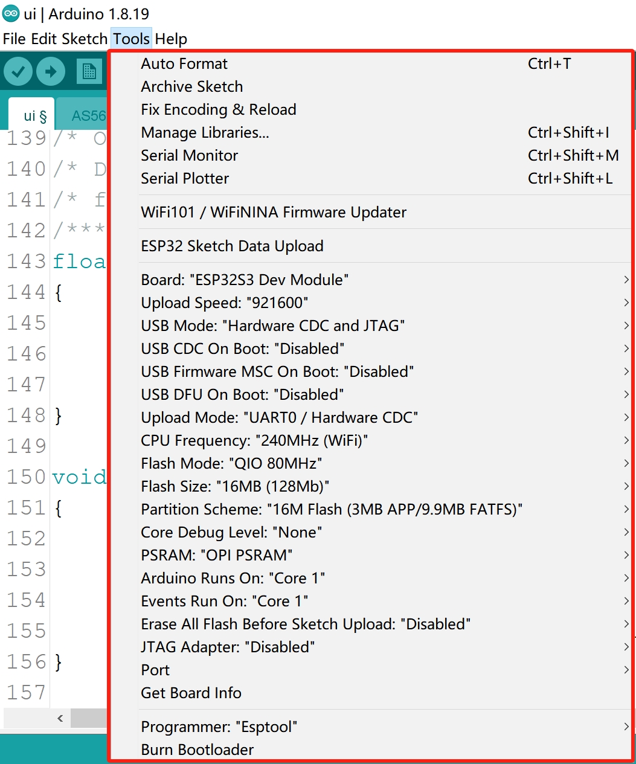Expand JTAG Adapter submenu
Image resolution: width=636 pixels, height=764 pixels.
pyautogui.click(x=370, y=647)
